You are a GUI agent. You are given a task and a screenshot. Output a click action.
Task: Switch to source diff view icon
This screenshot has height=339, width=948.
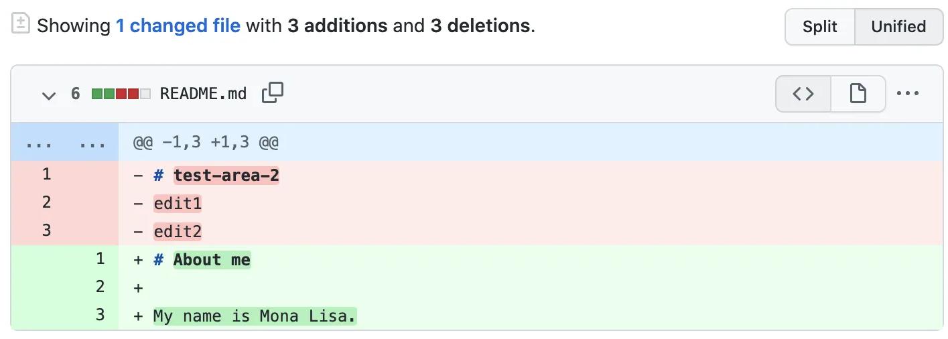click(x=803, y=93)
